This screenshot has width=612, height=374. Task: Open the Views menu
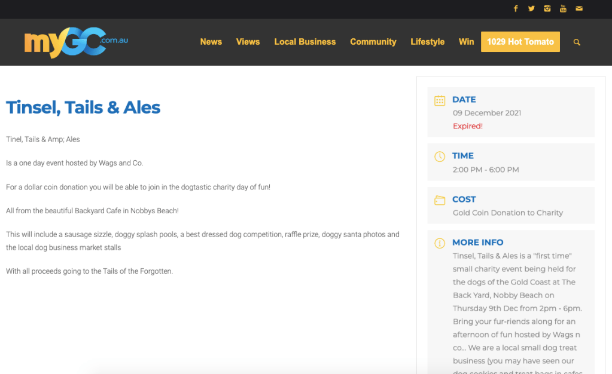click(x=248, y=42)
